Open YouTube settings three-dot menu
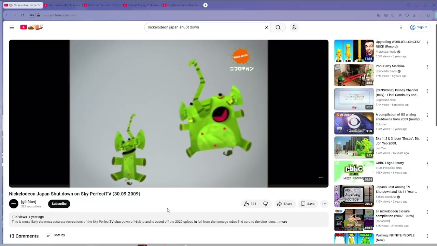This screenshot has height=246, width=437. [401, 27]
